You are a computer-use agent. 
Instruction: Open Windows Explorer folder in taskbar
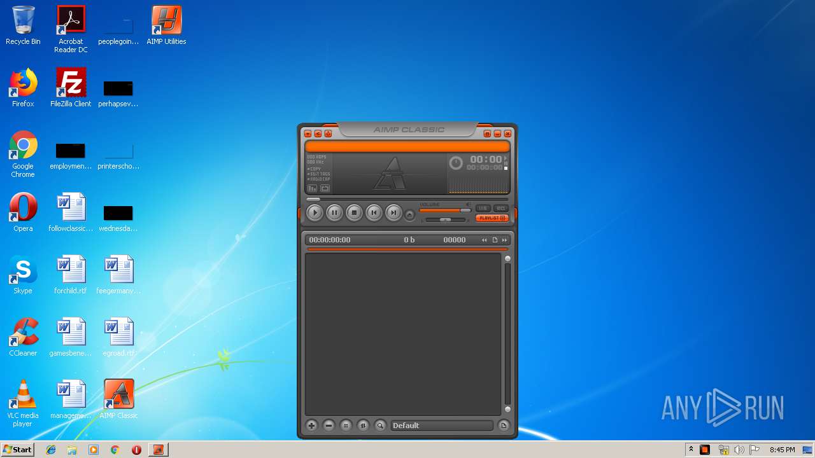[72, 450]
